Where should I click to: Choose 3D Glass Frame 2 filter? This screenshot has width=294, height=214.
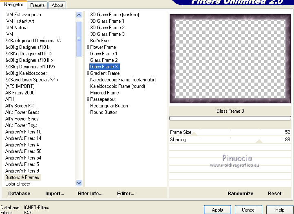(107, 28)
